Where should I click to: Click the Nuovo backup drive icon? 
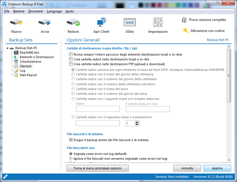pos(16,22)
